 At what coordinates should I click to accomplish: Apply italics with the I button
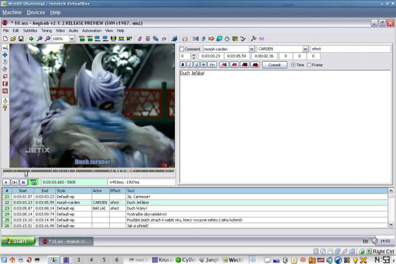point(190,65)
